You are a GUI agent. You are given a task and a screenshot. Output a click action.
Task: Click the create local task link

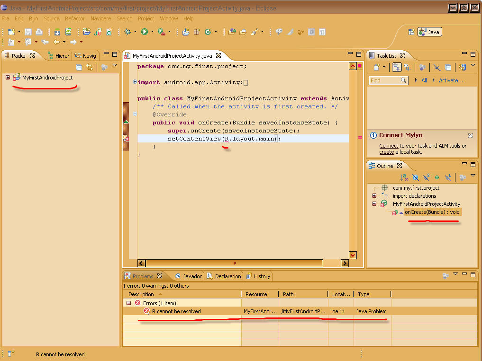(x=386, y=152)
